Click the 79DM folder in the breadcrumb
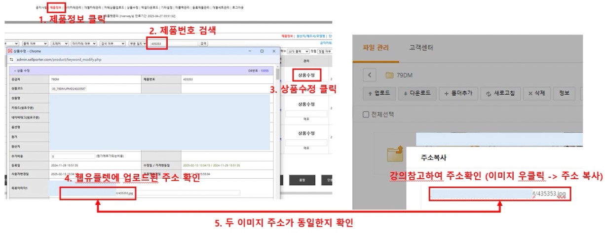This screenshot has width=605, height=234. click(399, 76)
